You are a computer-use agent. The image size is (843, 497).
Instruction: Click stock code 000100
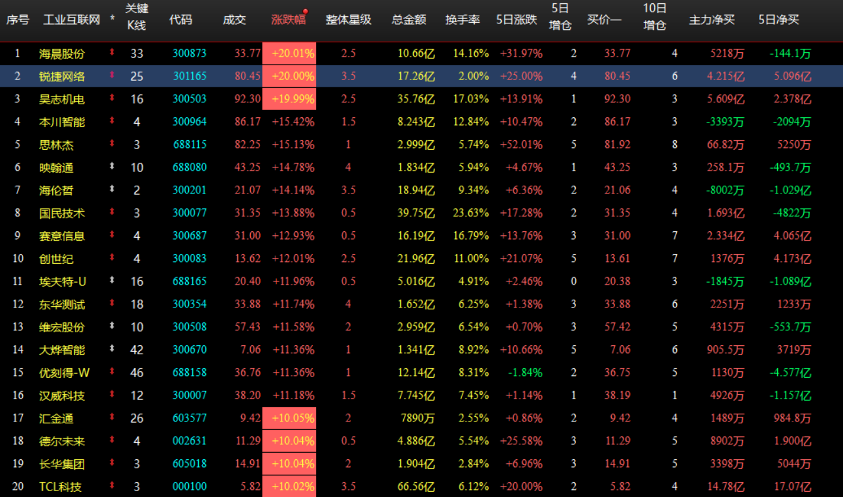pos(190,487)
